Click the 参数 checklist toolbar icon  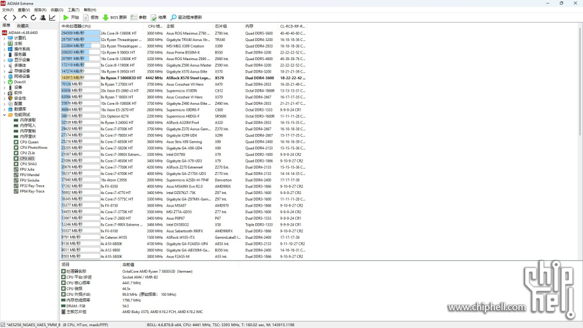tap(134, 17)
